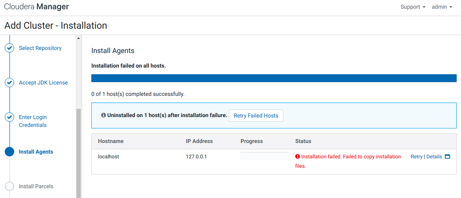Click the Enter Login Credentials checkmark icon
Image resolution: width=461 pixels, height=198 pixels.
[x=9, y=117]
